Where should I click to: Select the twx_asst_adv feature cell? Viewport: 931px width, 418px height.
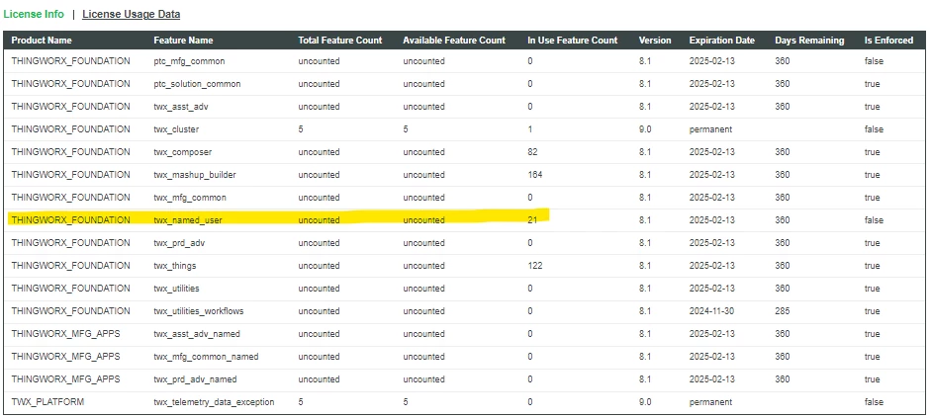point(181,107)
